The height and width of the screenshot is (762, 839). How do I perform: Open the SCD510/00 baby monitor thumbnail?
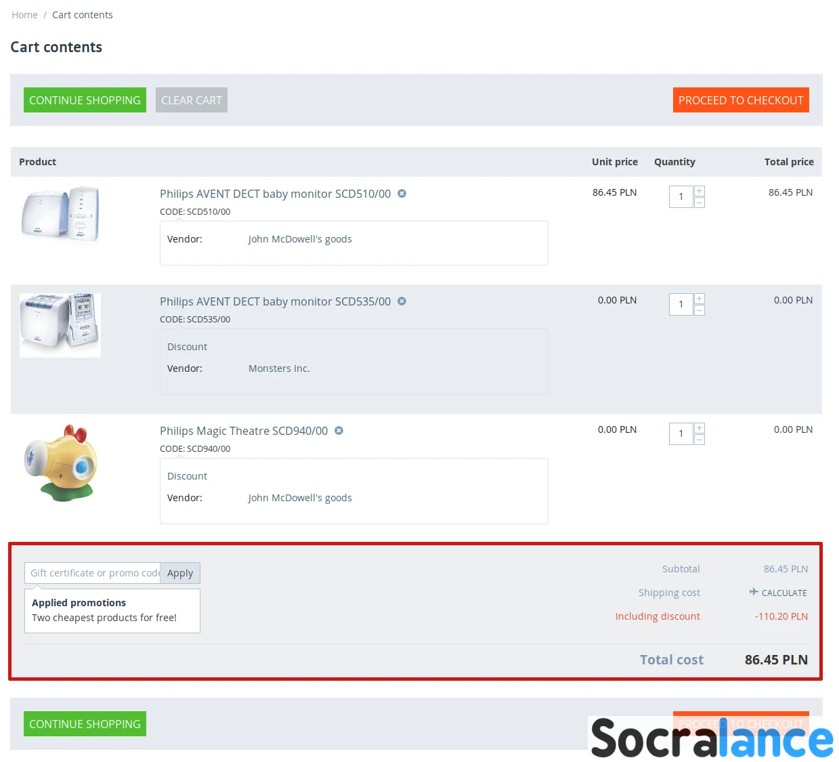60,214
